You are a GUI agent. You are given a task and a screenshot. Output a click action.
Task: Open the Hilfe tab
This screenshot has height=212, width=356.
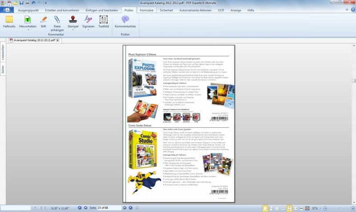coord(251,10)
